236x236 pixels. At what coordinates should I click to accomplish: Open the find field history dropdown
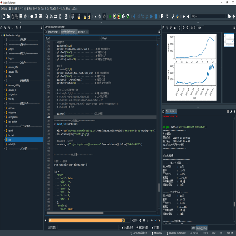(x=130, y=220)
